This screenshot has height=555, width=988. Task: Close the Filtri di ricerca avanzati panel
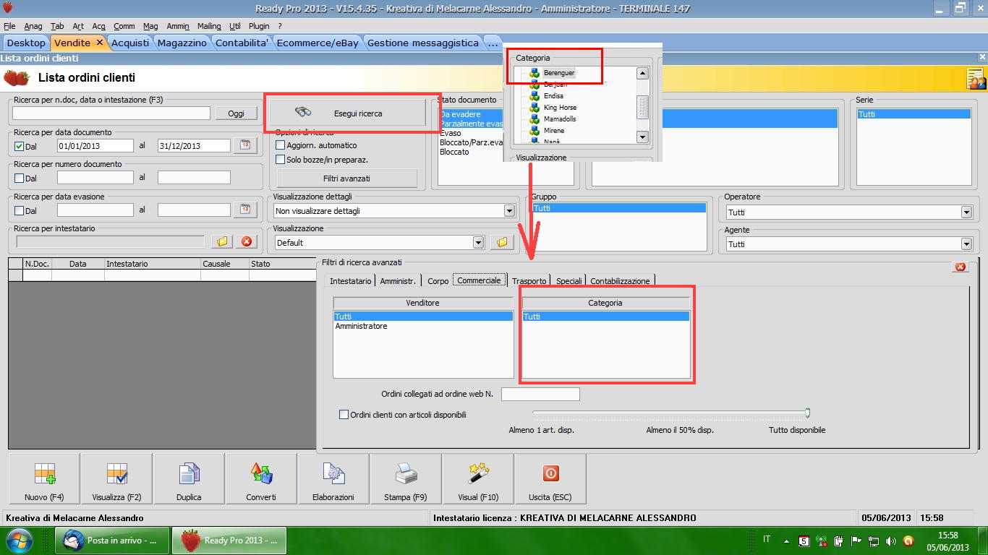point(961,267)
